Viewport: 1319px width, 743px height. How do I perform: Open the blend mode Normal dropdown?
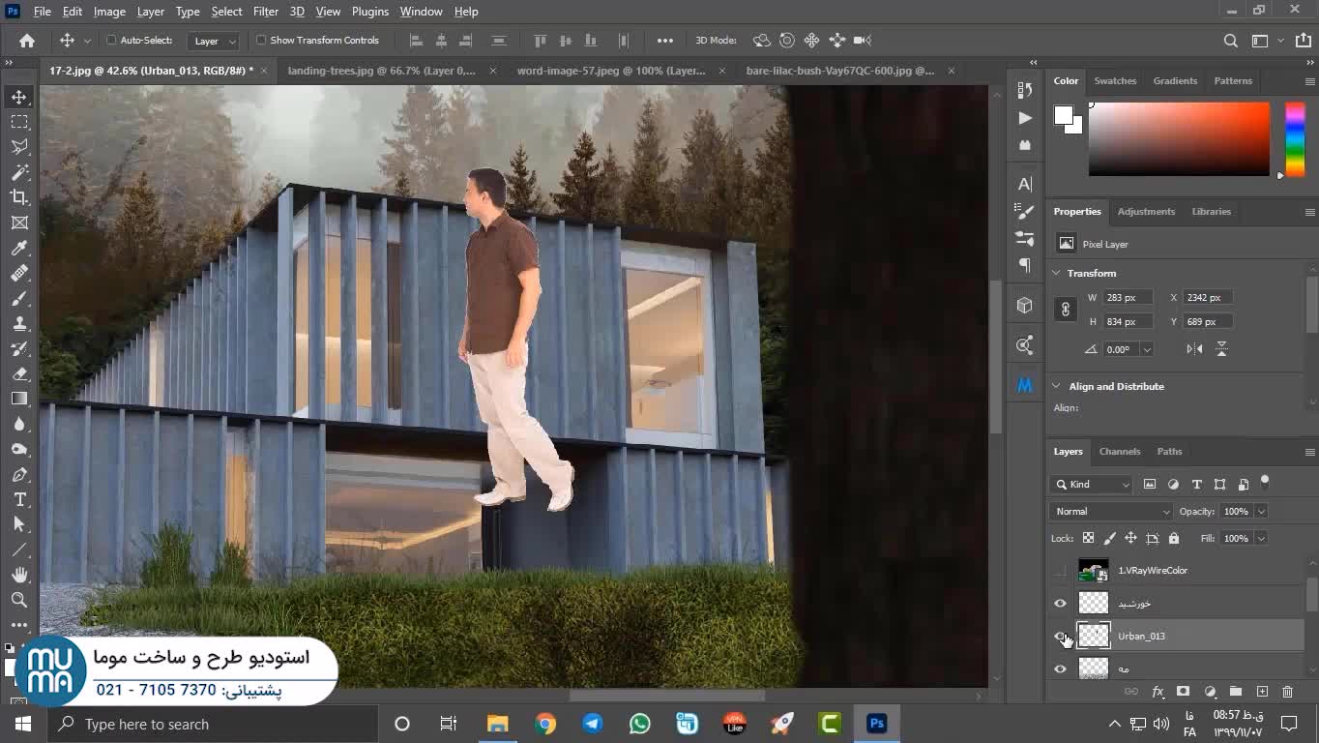[x=1110, y=511]
